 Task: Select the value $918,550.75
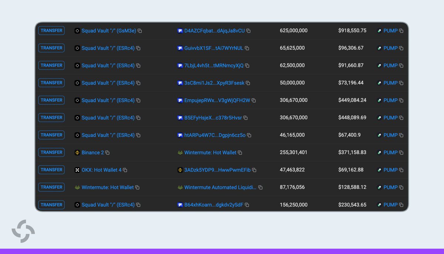pos(352,31)
